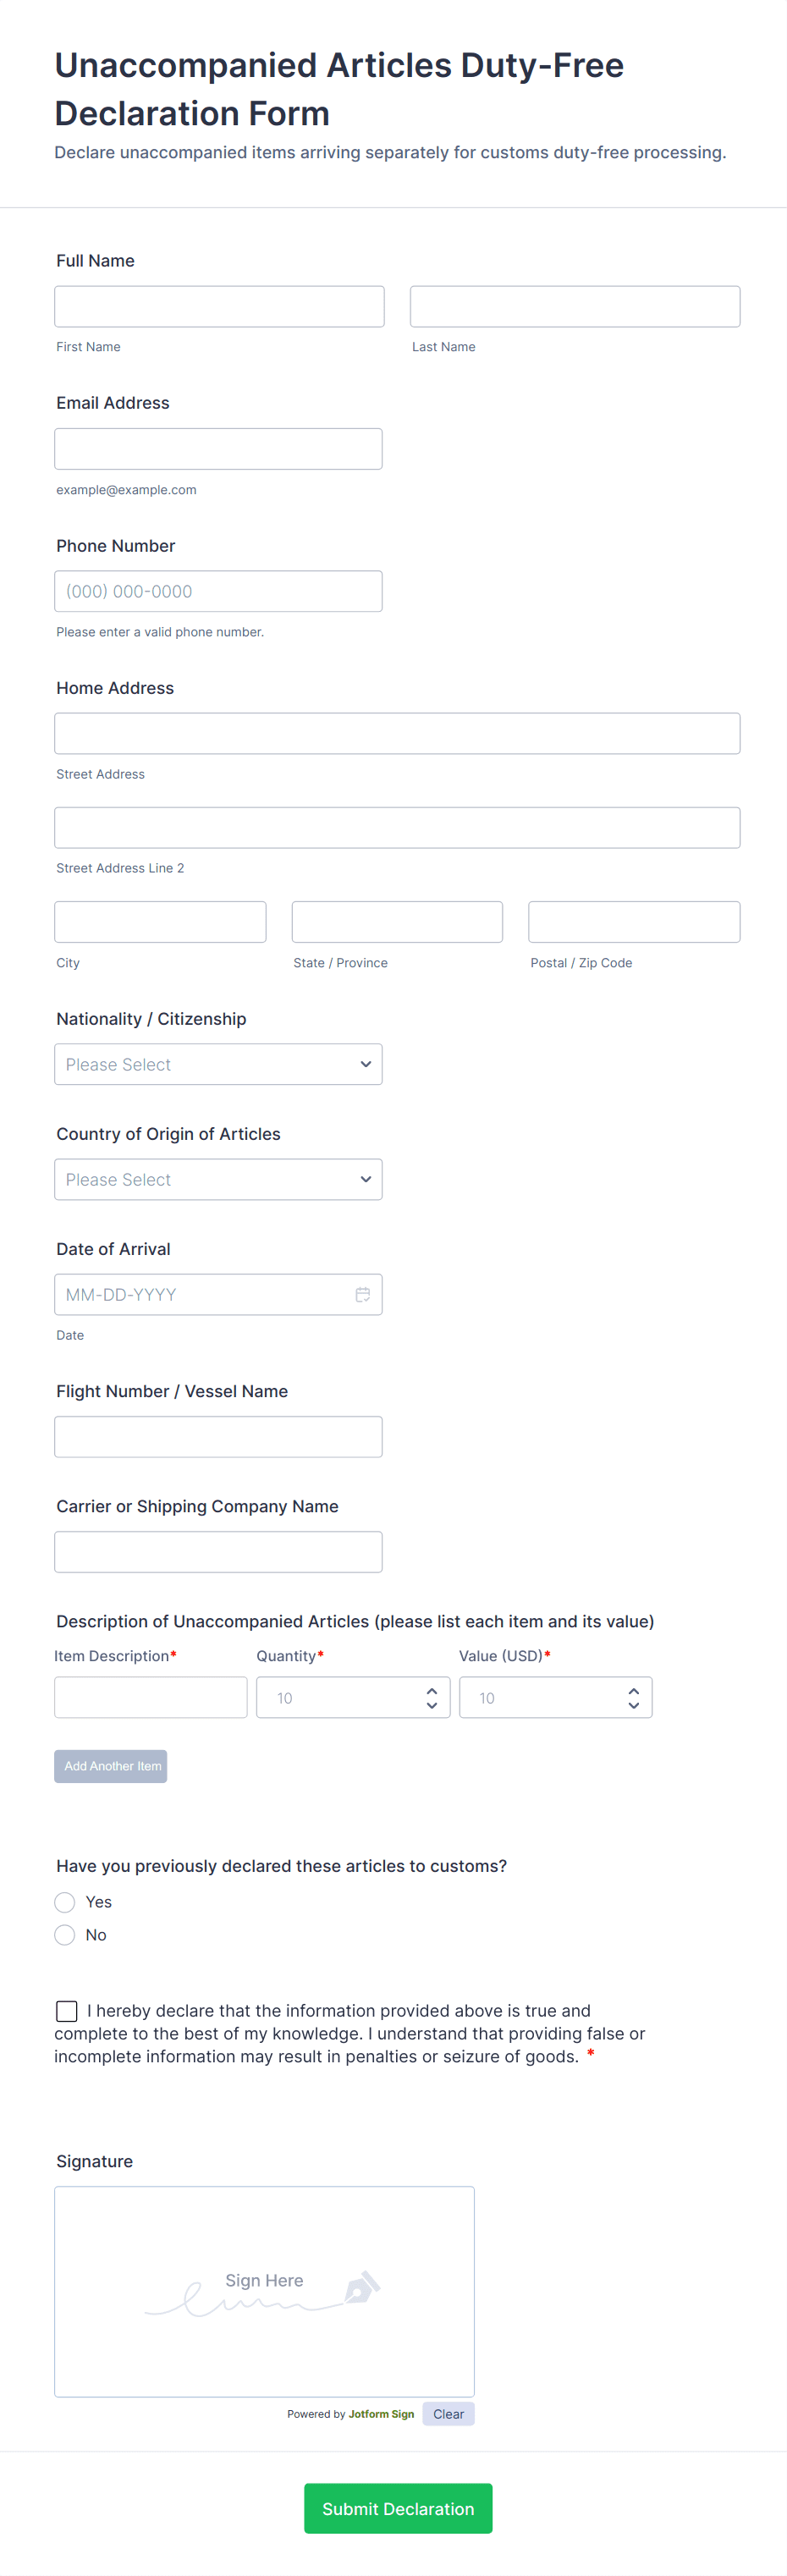Click the Item Description text box
The width and height of the screenshot is (787, 2576).
(x=150, y=1697)
